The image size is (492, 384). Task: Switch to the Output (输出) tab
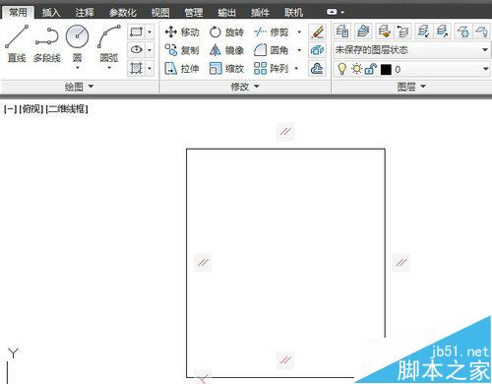click(227, 13)
